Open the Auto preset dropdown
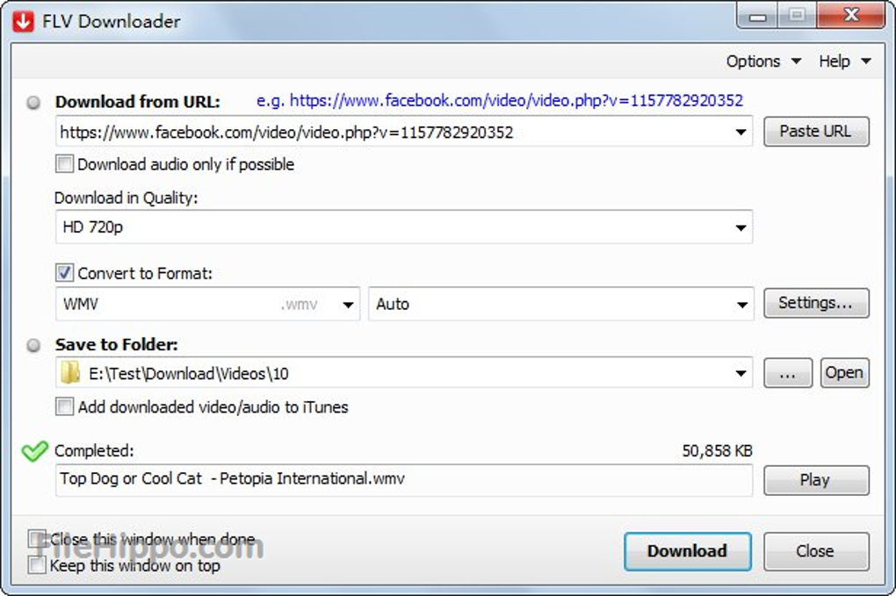 coord(741,305)
